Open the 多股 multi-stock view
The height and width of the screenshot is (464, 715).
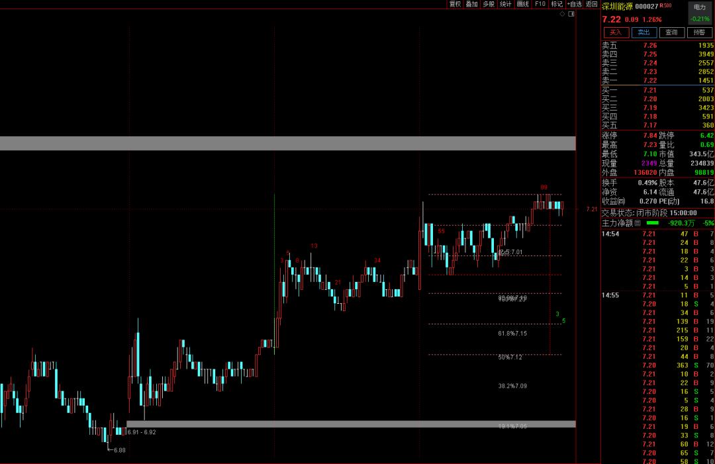(489, 4)
